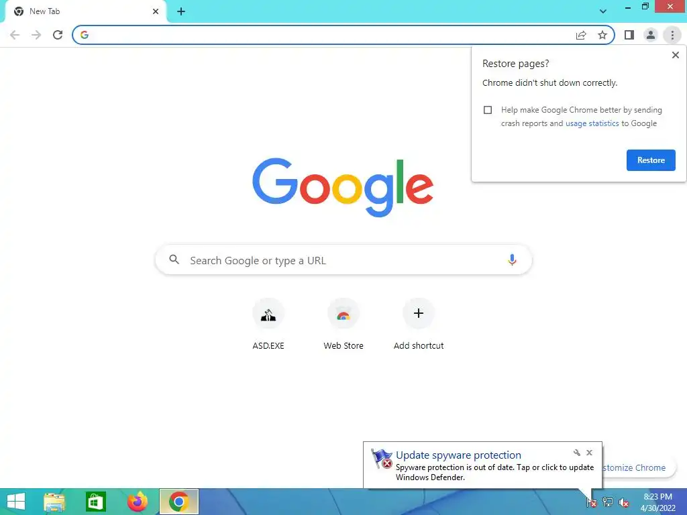Launch Windows Store from taskbar

pyautogui.click(x=95, y=502)
